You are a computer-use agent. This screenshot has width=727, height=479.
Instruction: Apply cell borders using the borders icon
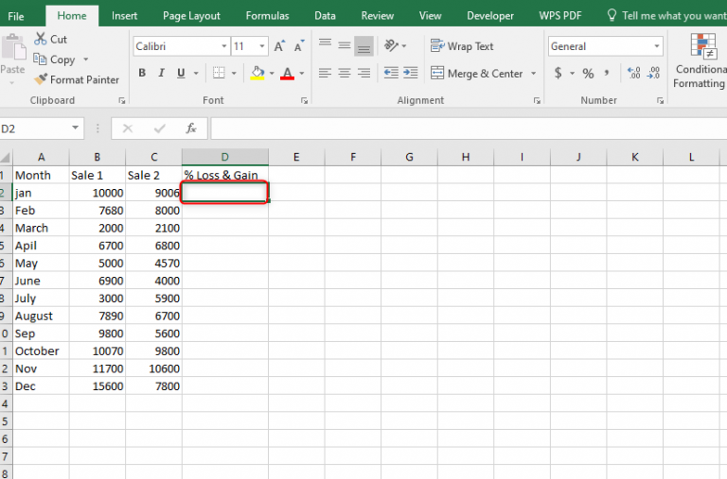point(219,73)
